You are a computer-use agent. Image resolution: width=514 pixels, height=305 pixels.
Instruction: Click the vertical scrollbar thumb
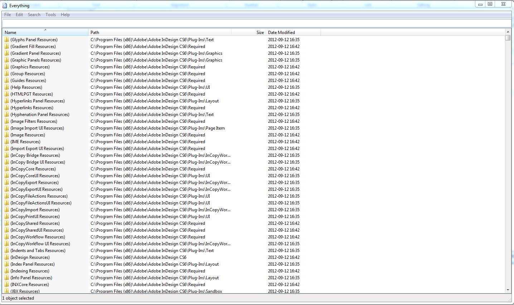[x=508, y=38]
